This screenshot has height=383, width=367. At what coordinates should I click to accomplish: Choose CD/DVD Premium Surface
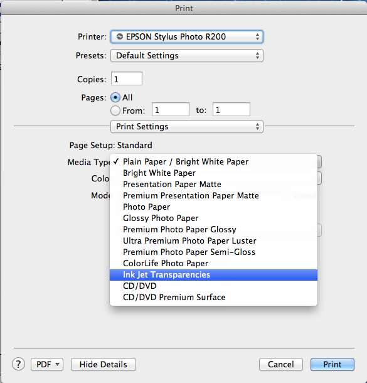[213, 297]
